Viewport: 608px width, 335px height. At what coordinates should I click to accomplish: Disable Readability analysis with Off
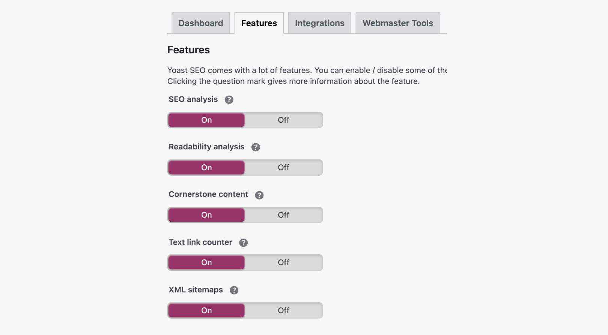click(283, 168)
